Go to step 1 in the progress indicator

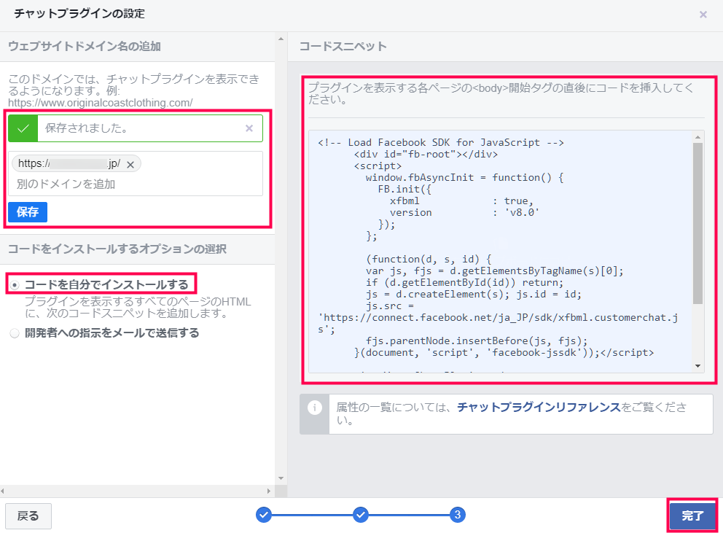click(x=264, y=515)
